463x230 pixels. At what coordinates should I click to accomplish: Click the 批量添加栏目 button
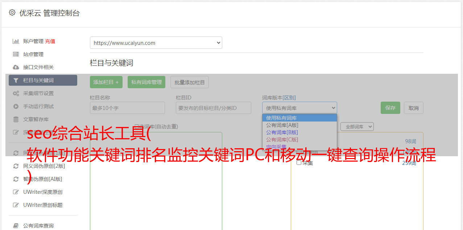point(190,82)
